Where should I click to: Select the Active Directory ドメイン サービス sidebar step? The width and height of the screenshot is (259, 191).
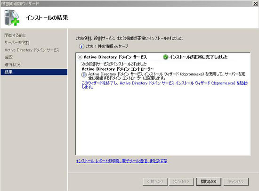point(32,50)
